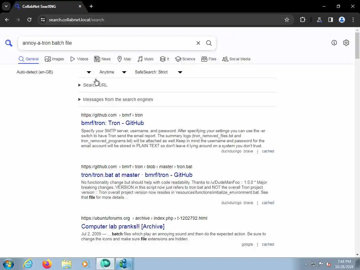Open the Auto-detect (en-GB) language dropdown
Image resolution: width=360 pixels, height=270 pixels.
[54, 72]
